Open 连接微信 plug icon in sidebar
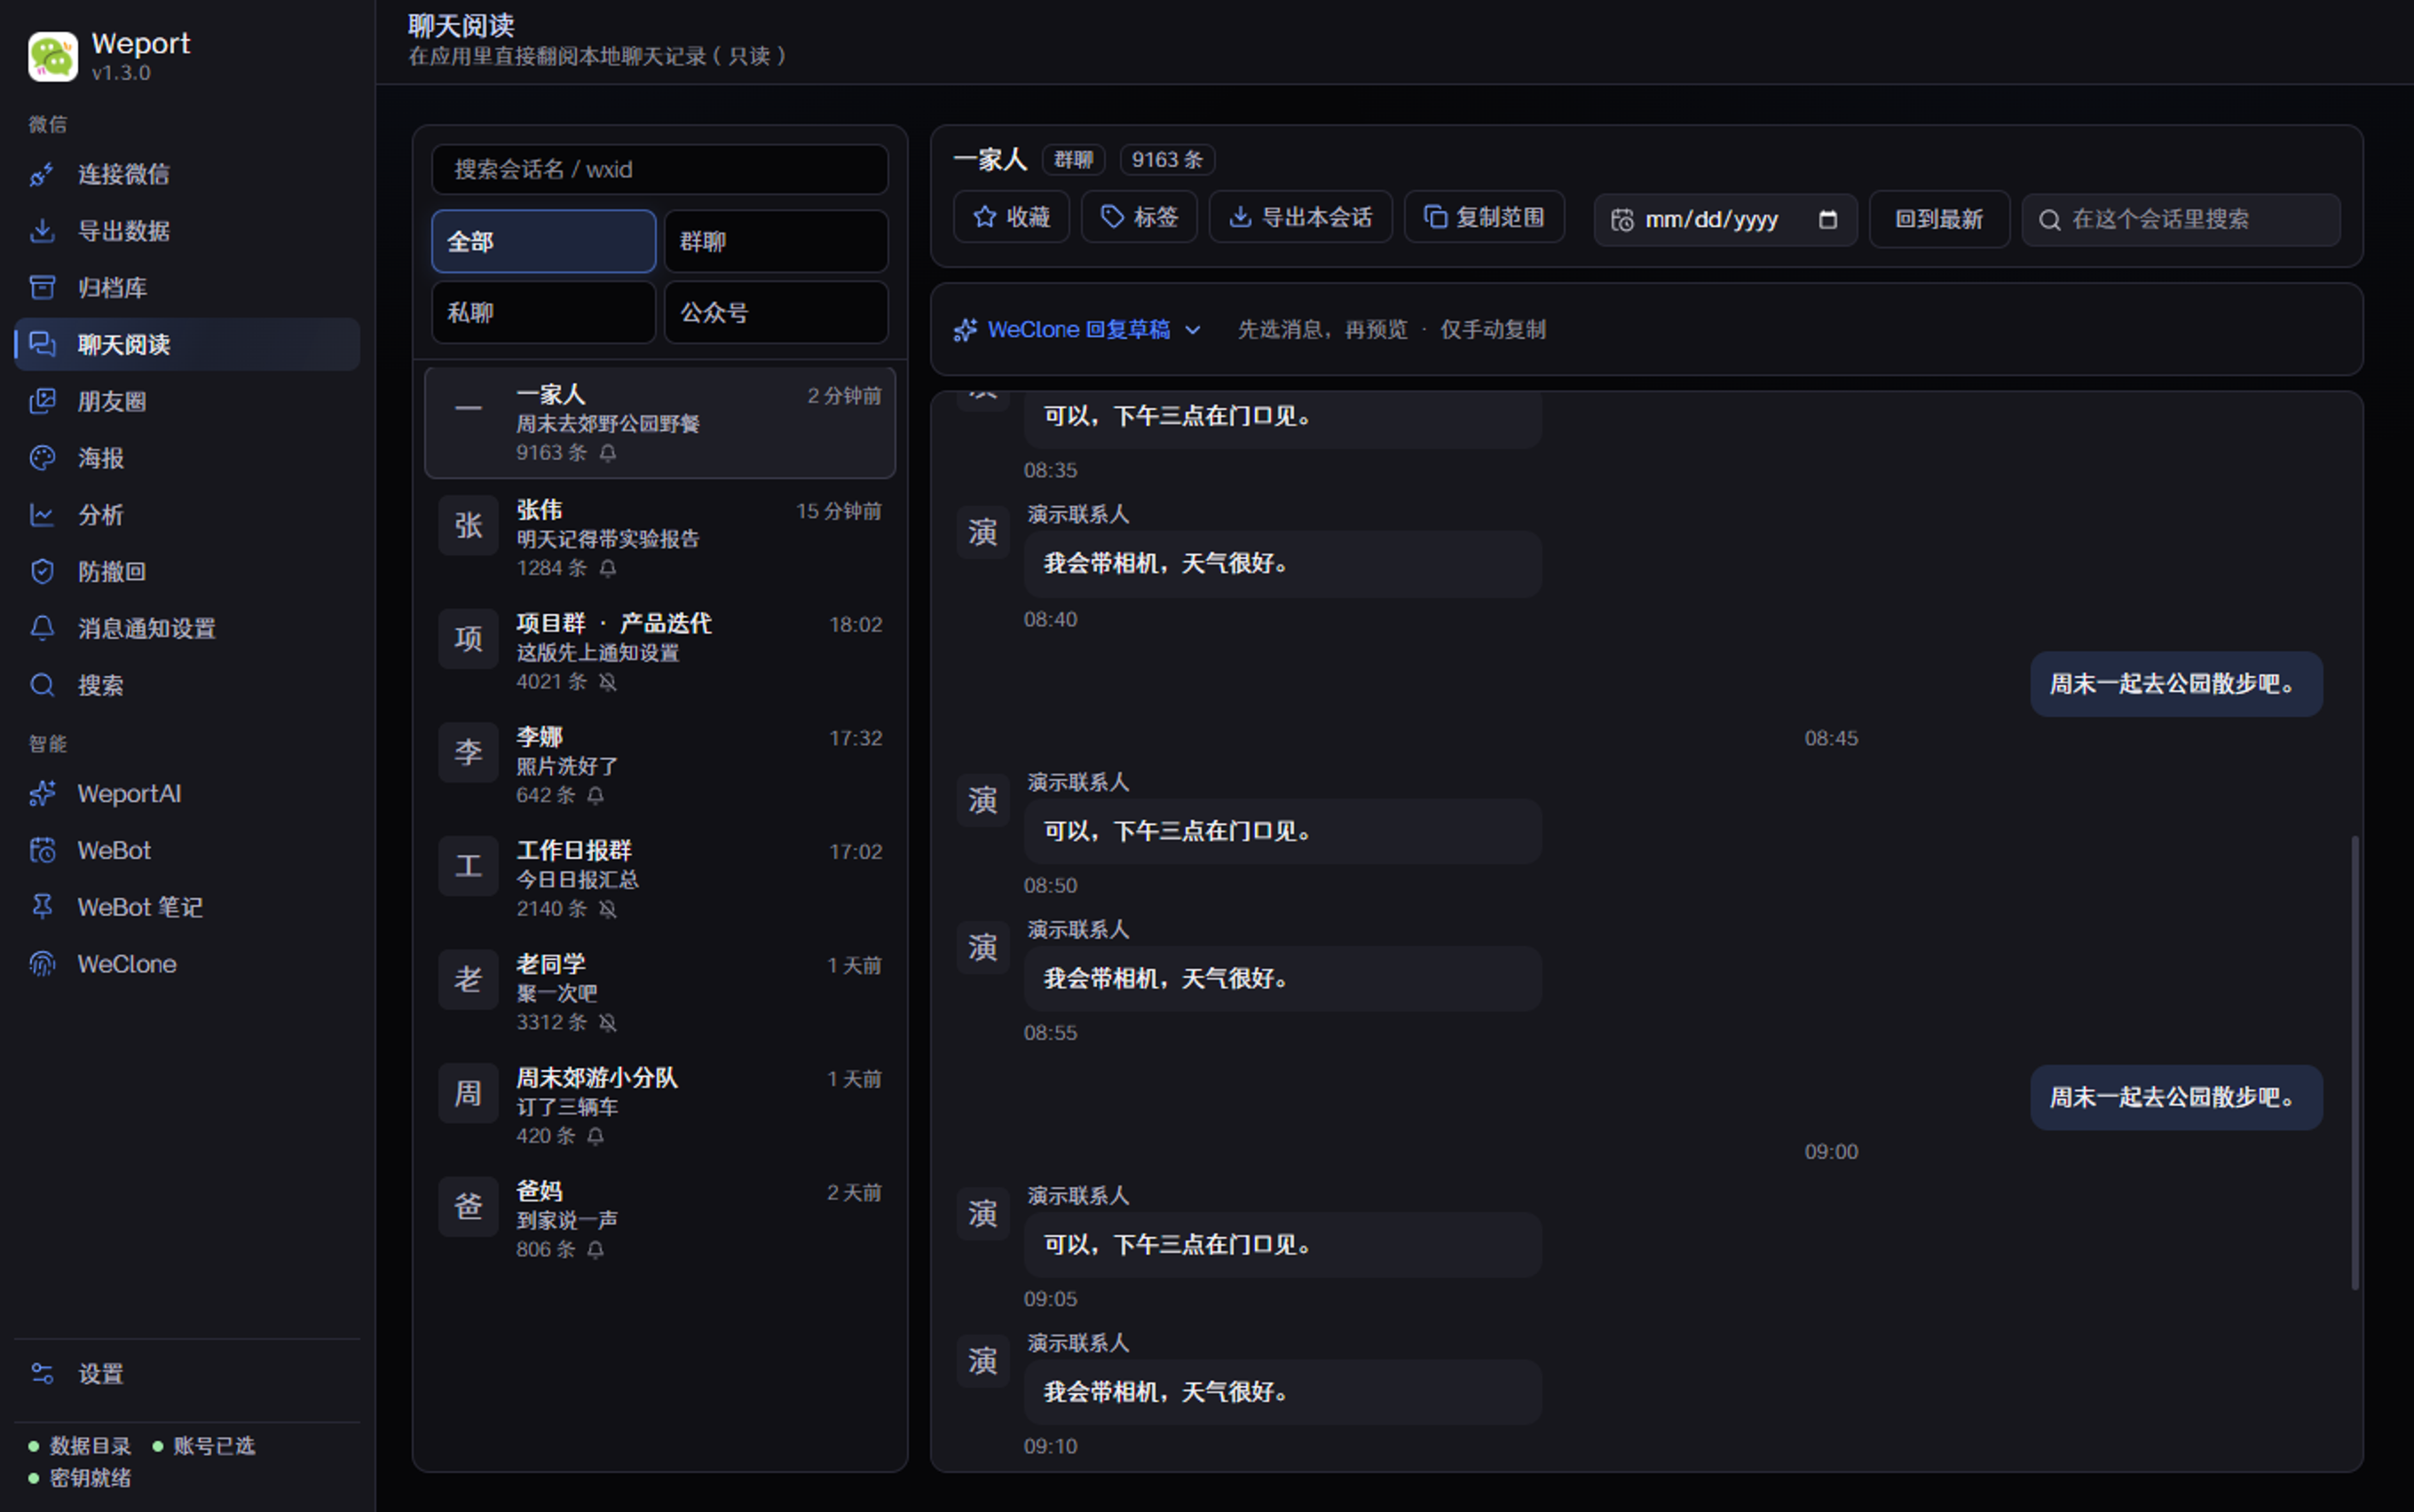This screenshot has height=1512, width=2414. (x=42, y=174)
